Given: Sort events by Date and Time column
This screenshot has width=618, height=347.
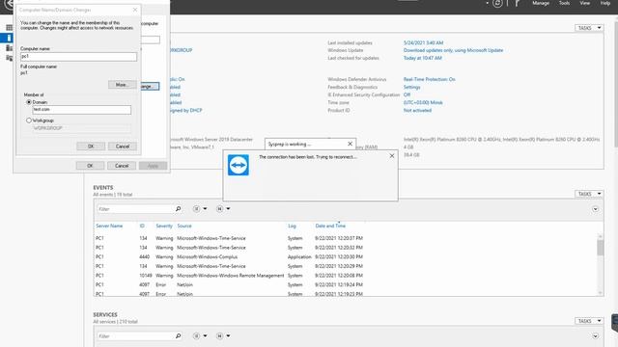Looking at the screenshot, I should (x=330, y=226).
